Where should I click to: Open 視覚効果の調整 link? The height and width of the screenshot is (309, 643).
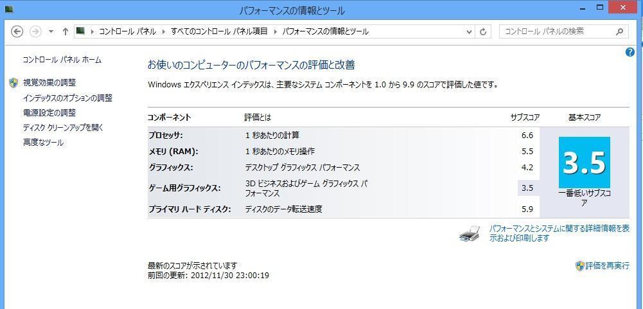tap(49, 83)
